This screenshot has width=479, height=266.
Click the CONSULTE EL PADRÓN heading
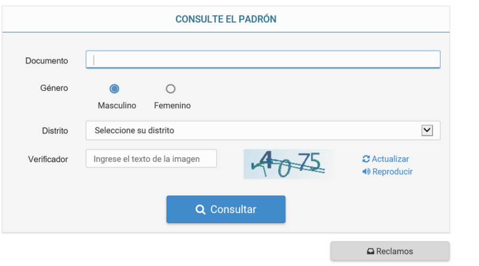click(226, 19)
